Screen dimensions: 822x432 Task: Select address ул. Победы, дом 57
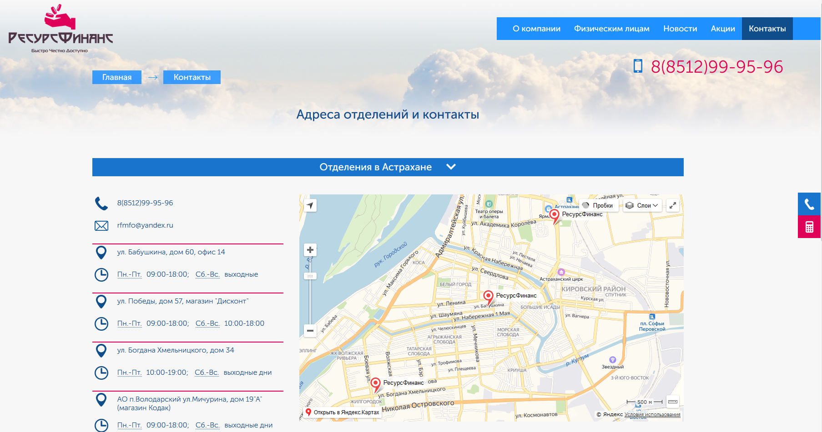(182, 301)
